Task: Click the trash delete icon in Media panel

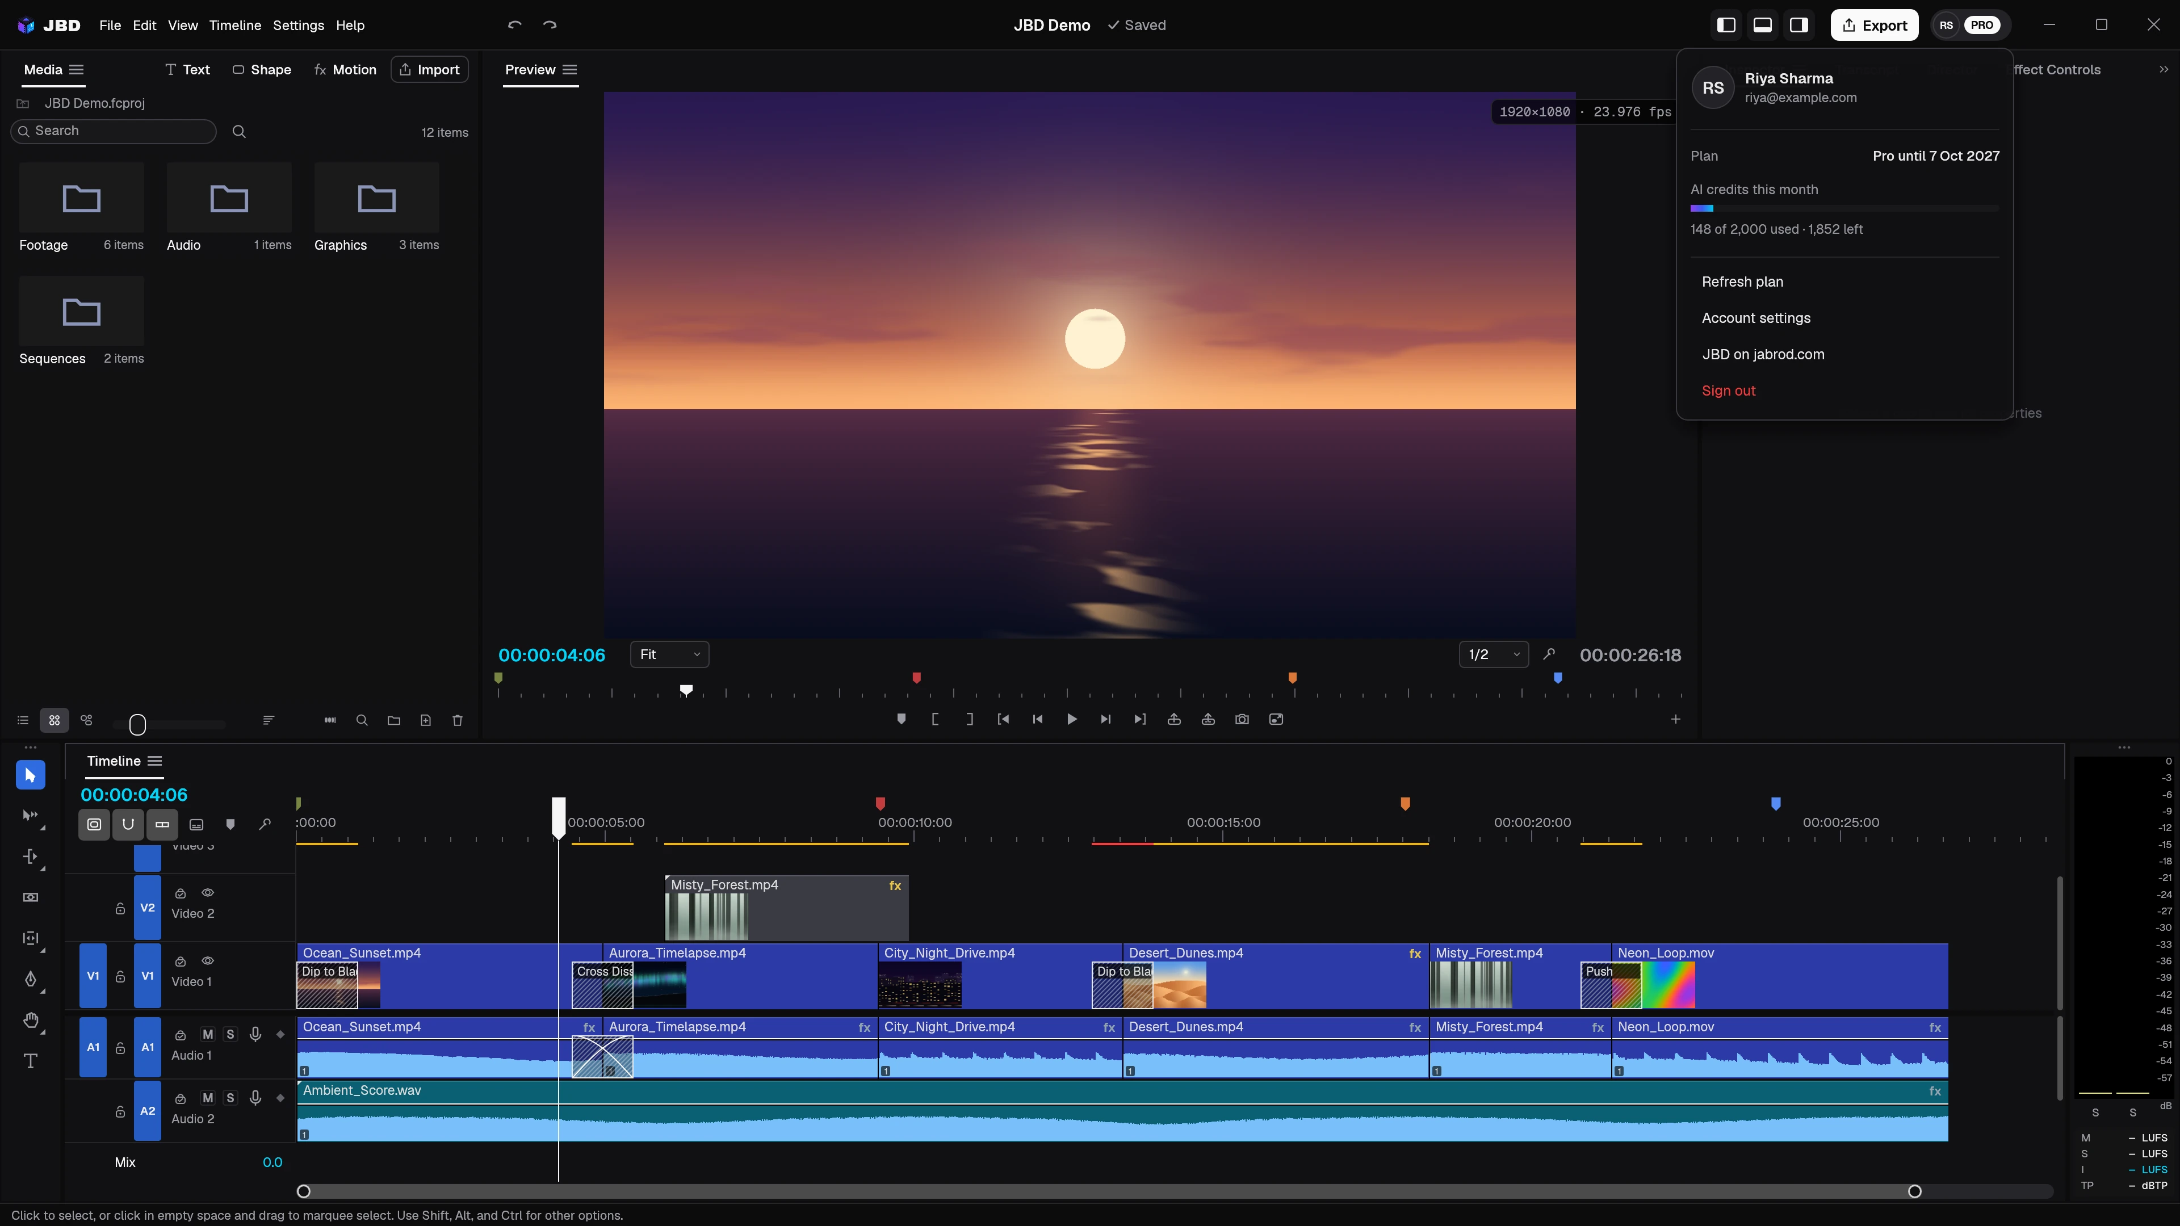Action: click(x=458, y=720)
